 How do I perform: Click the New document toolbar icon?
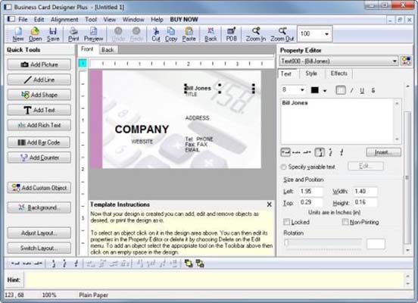pyautogui.click(x=18, y=34)
